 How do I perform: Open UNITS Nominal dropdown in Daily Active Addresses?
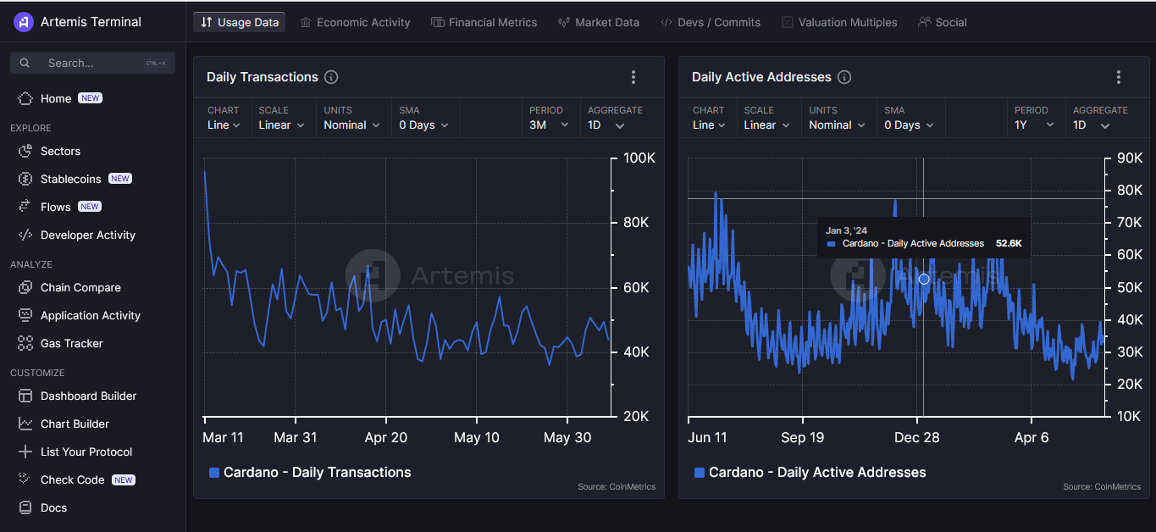[836, 125]
